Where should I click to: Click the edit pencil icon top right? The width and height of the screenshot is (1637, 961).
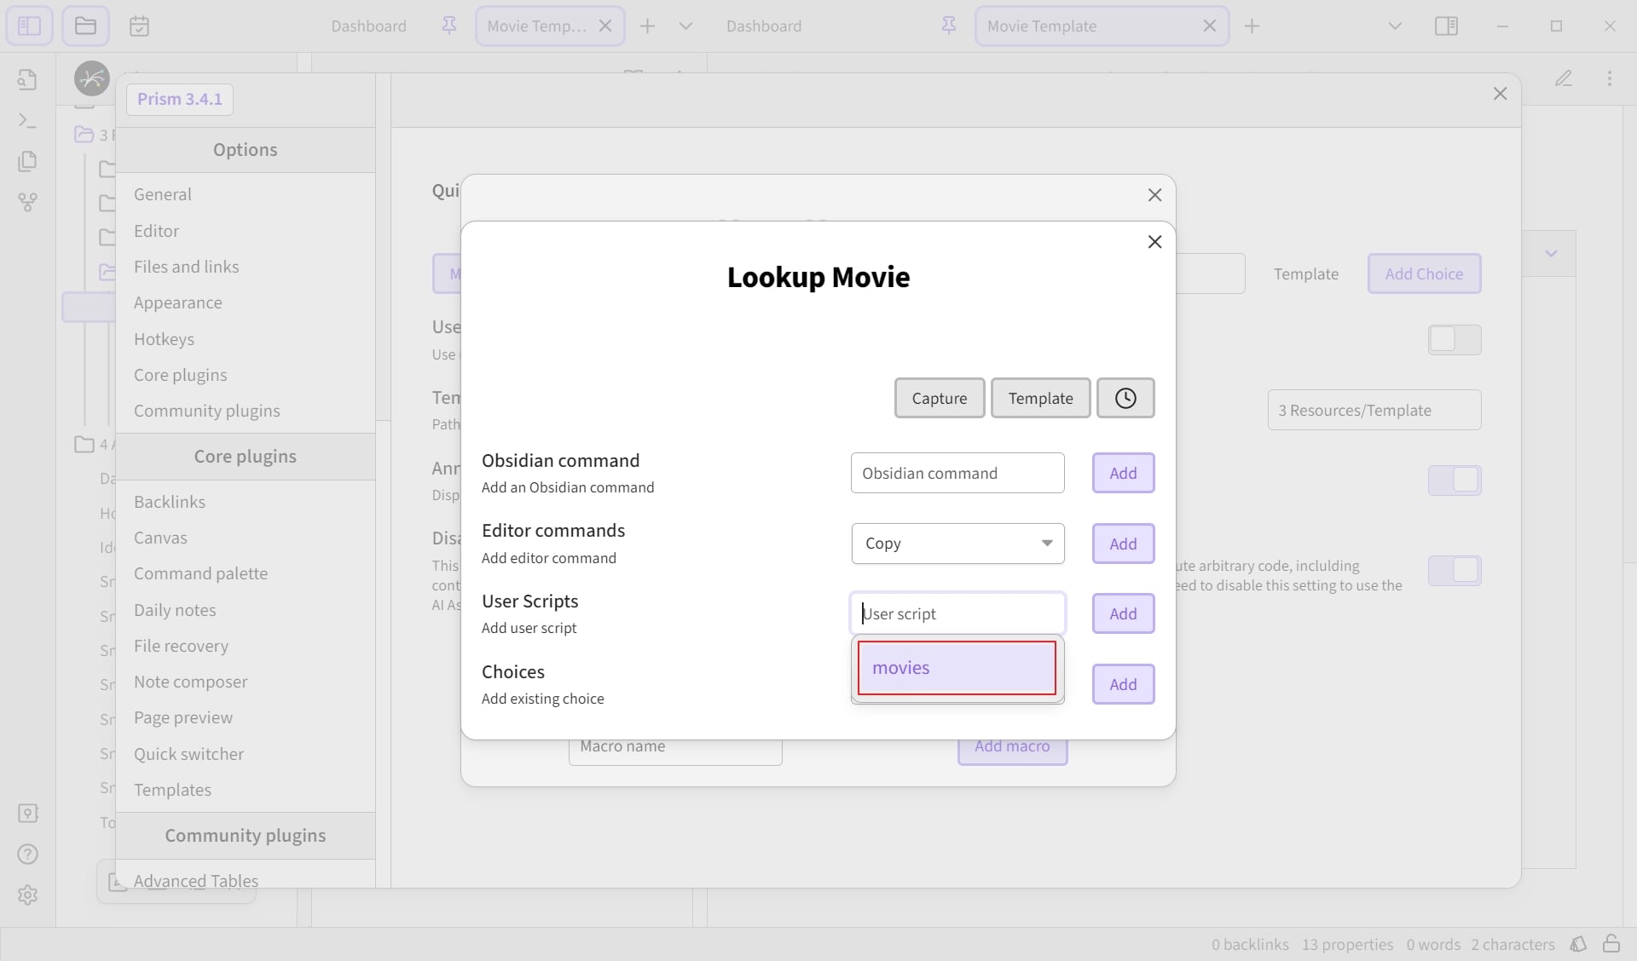[1564, 78]
